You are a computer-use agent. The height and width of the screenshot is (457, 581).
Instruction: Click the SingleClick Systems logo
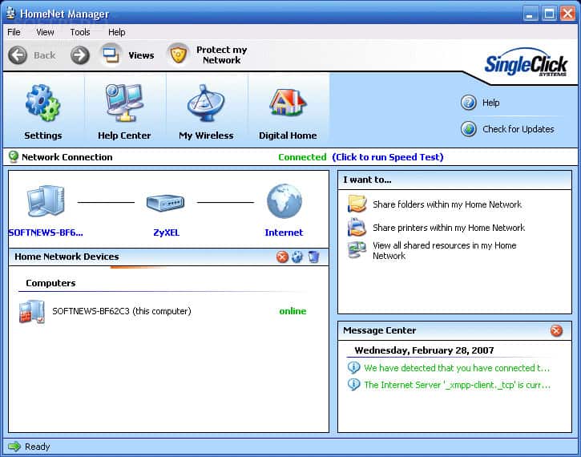526,63
